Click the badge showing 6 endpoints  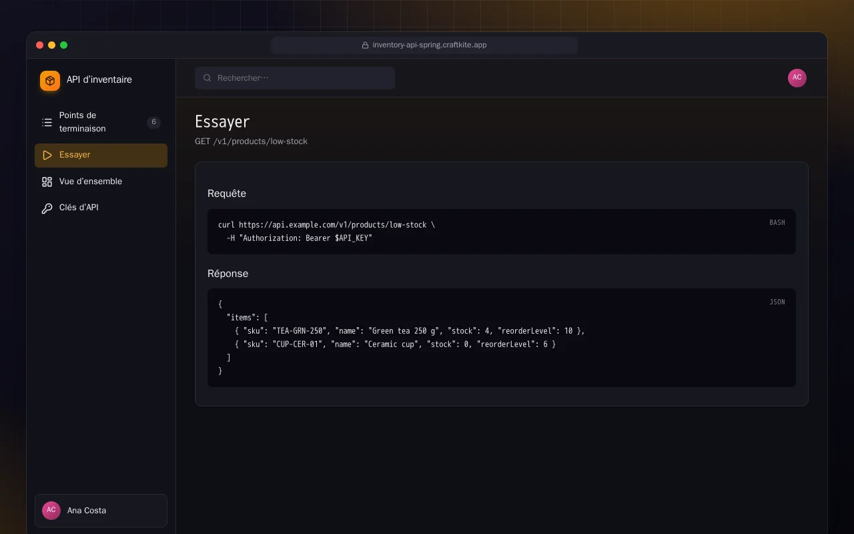pyautogui.click(x=153, y=122)
